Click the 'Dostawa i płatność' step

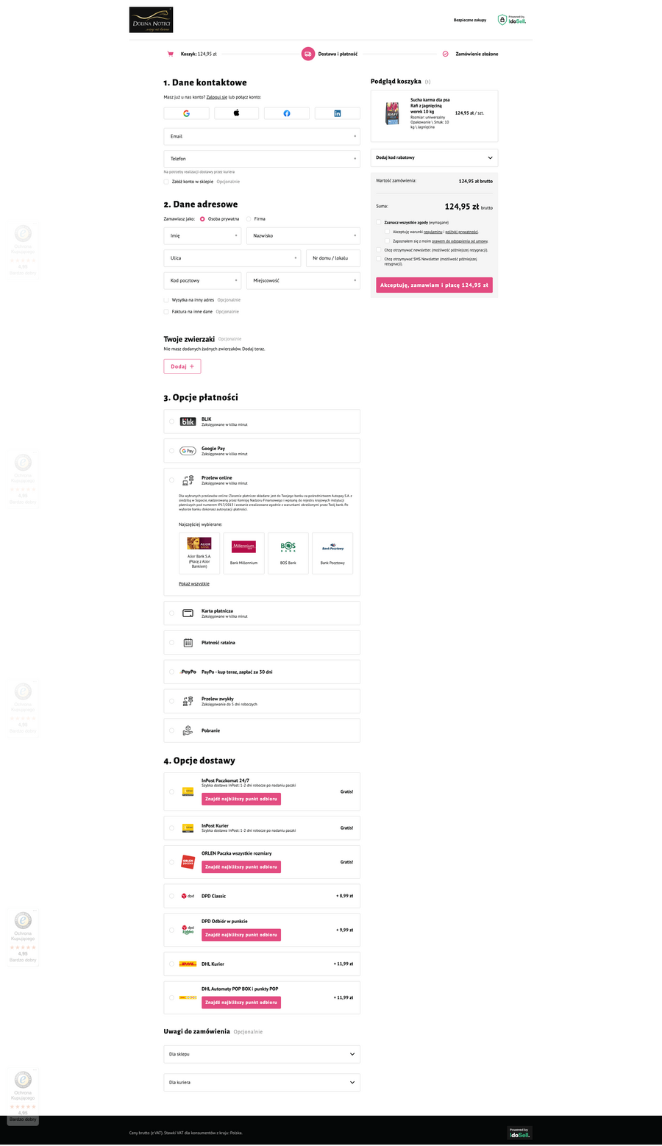coord(330,54)
